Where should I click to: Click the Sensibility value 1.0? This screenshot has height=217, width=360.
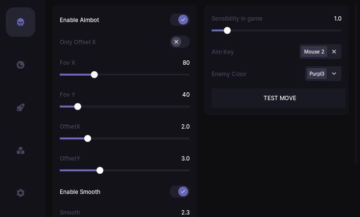coord(337,19)
